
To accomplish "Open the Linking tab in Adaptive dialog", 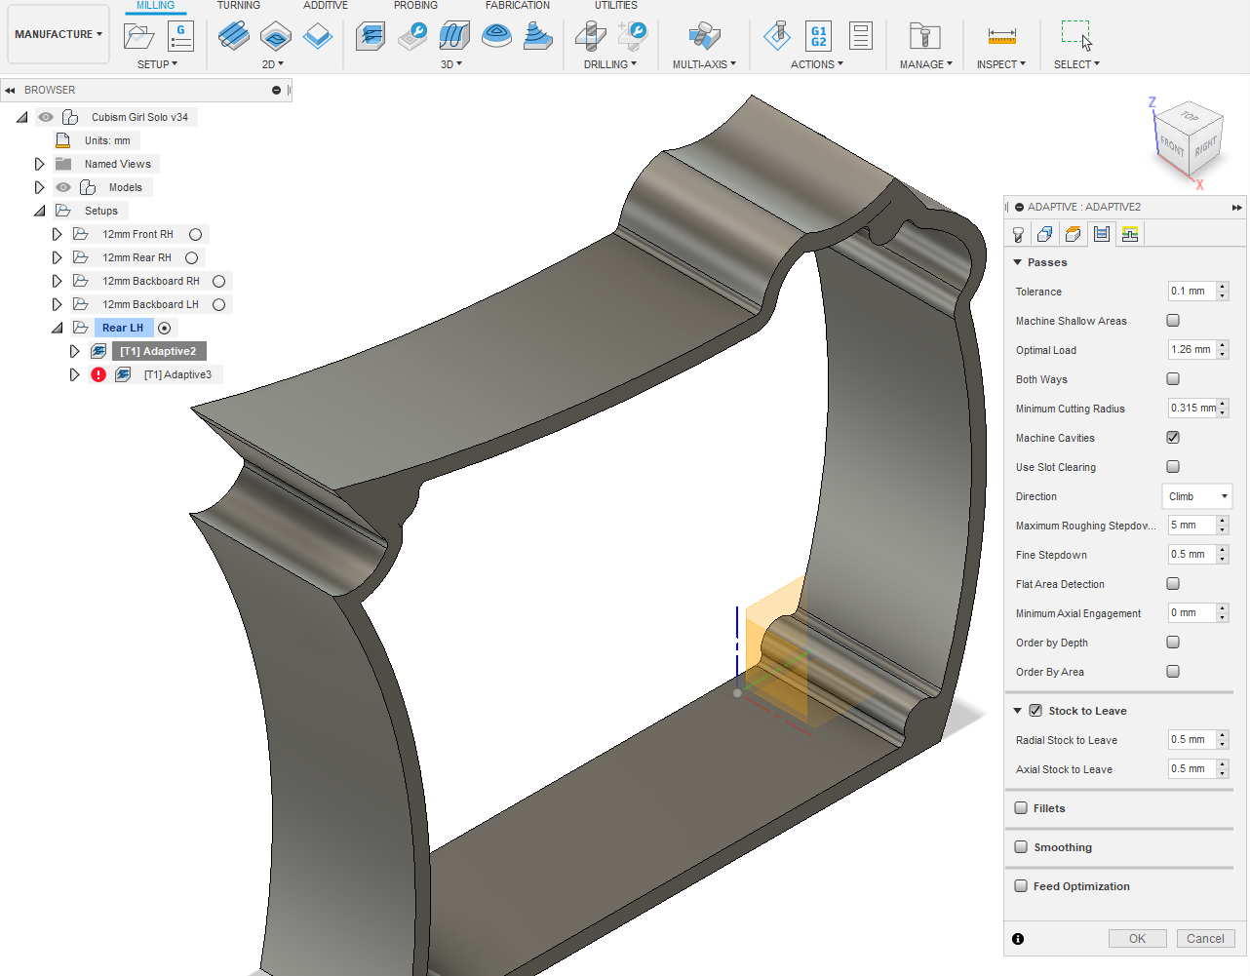I will coord(1130,234).
